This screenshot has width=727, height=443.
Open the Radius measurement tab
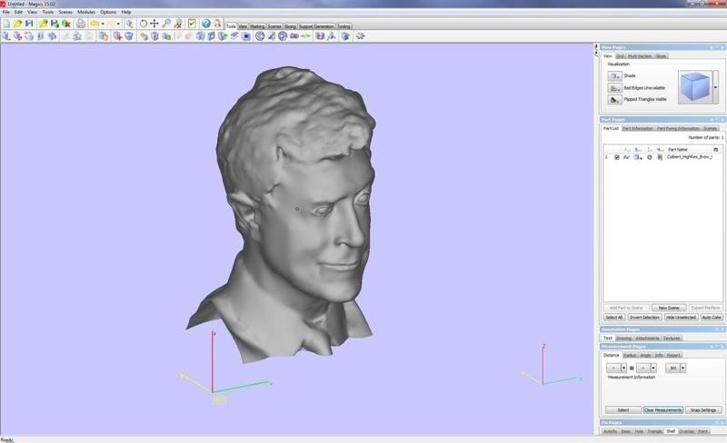point(629,355)
